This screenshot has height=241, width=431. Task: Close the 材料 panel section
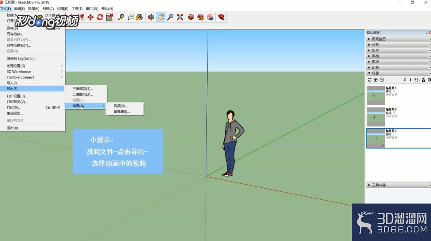[x=430, y=45]
